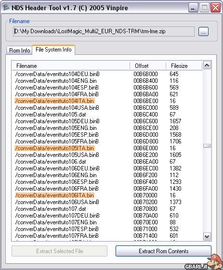Click the NDS Header Tool title bar icon
The width and height of the screenshot is (223, 270).
click(x=6, y=7)
